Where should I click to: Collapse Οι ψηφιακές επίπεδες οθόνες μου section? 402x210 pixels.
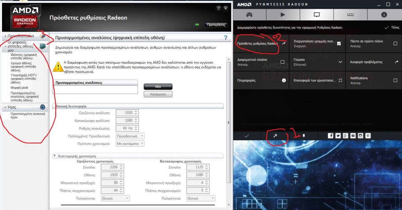(x=5, y=47)
